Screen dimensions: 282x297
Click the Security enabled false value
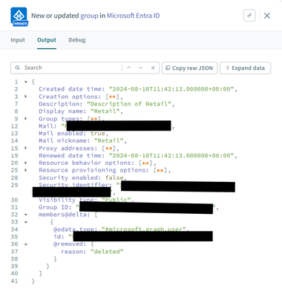(x=114, y=177)
